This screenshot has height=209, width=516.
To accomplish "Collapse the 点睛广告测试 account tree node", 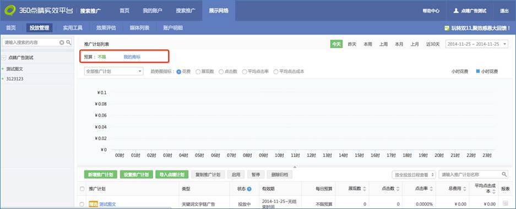I will [4, 58].
